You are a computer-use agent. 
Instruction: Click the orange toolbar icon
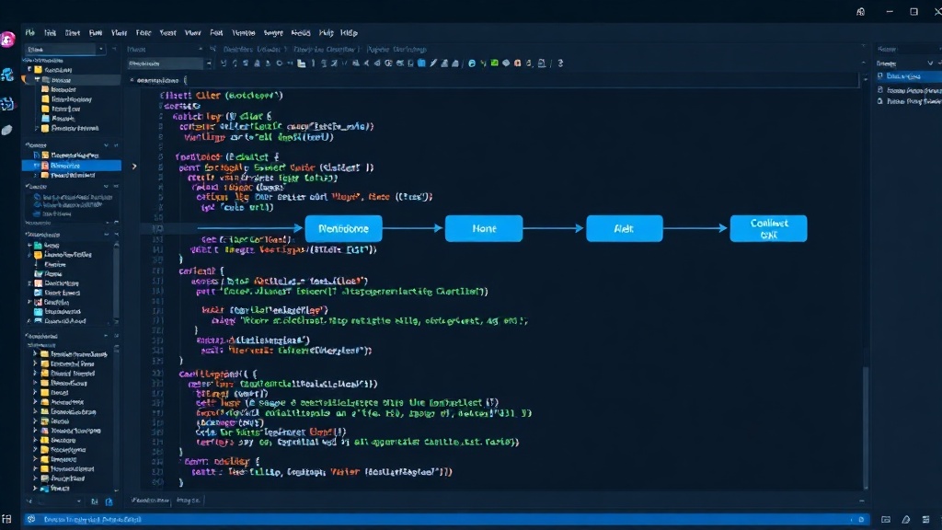[517, 63]
